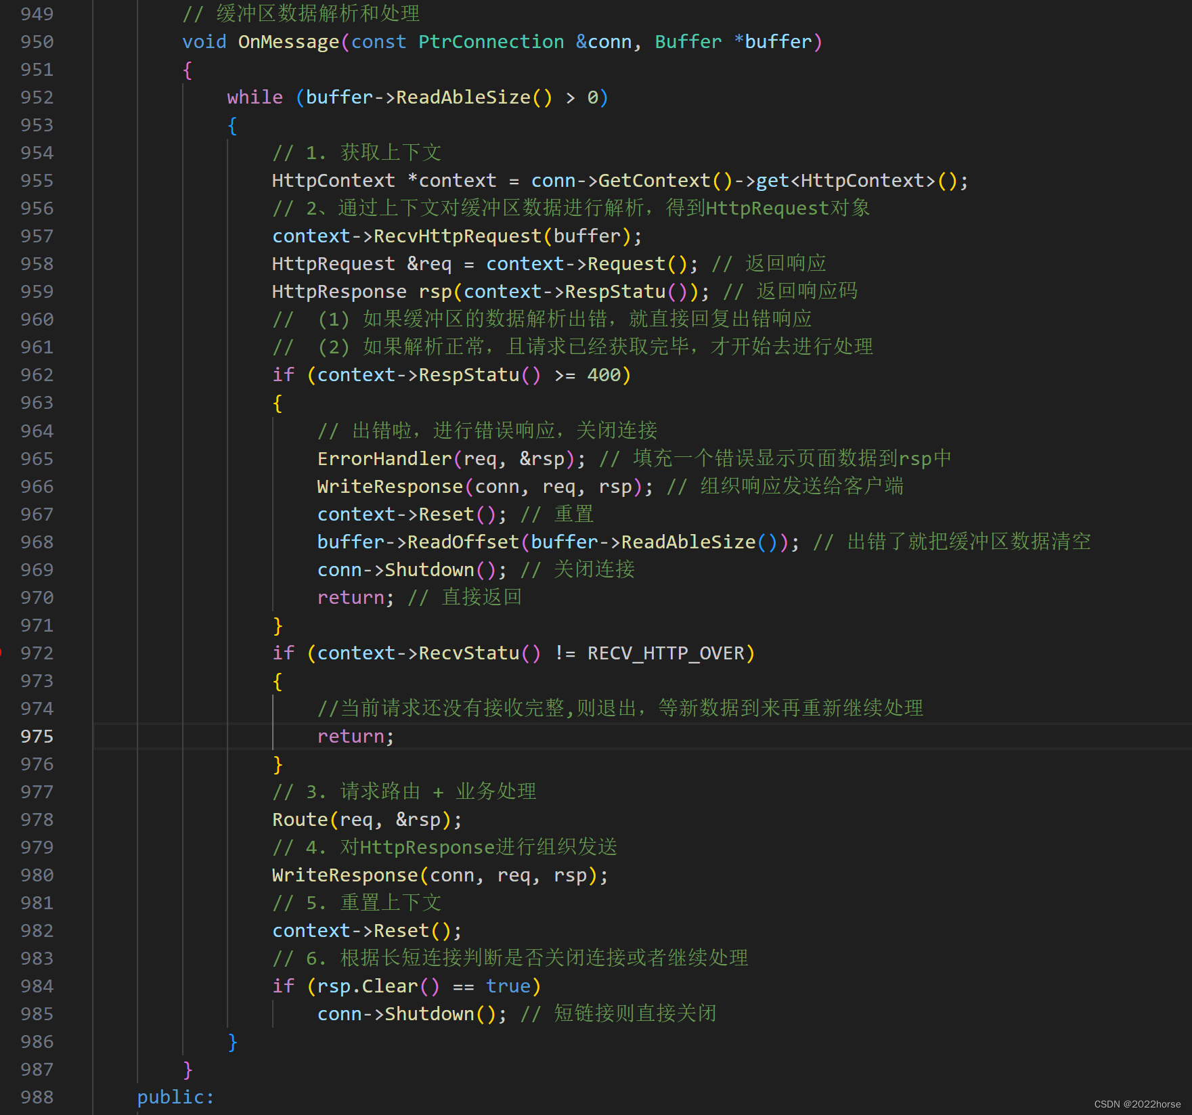Click WriteResponse call on line 966
Screen dimensions: 1192x1115
[x=390, y=487]
